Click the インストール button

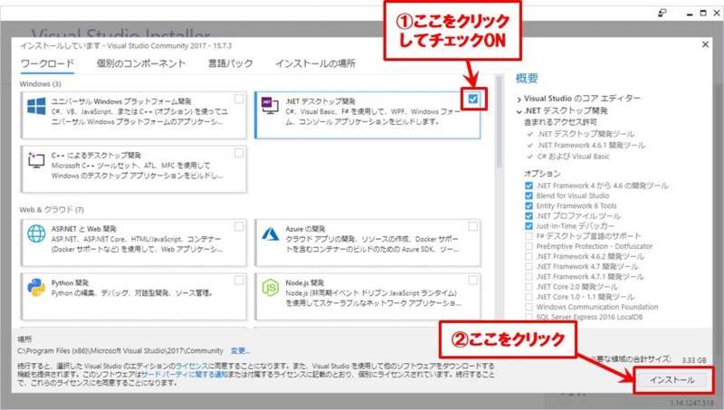tap(672, 380)
